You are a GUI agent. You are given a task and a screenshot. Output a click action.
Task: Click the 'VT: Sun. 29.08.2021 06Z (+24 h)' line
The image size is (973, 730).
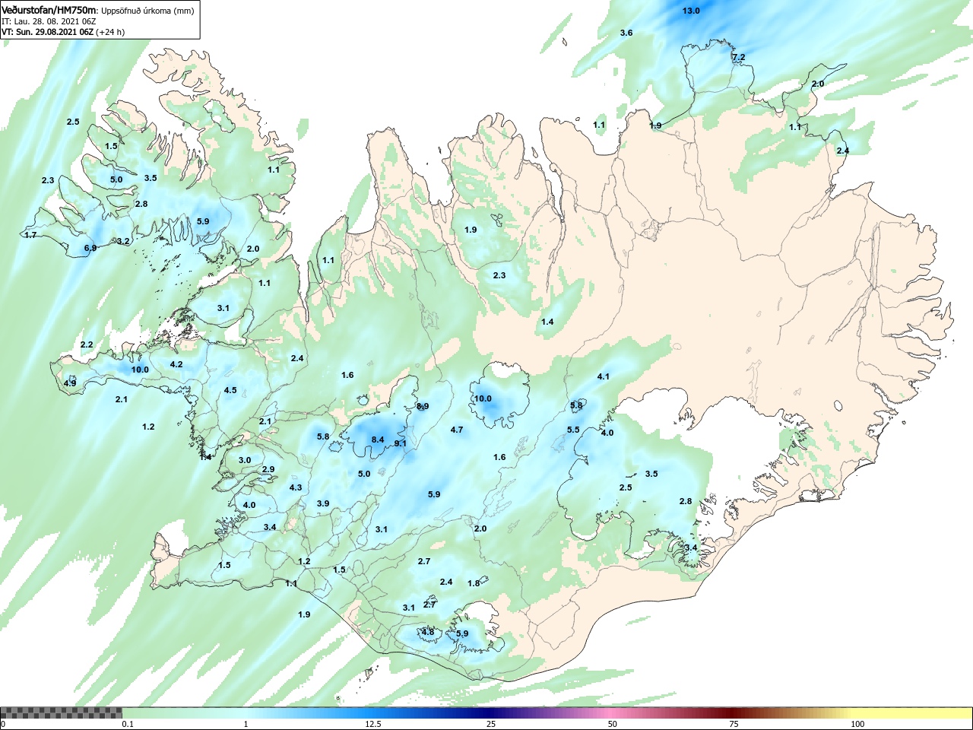63,32
